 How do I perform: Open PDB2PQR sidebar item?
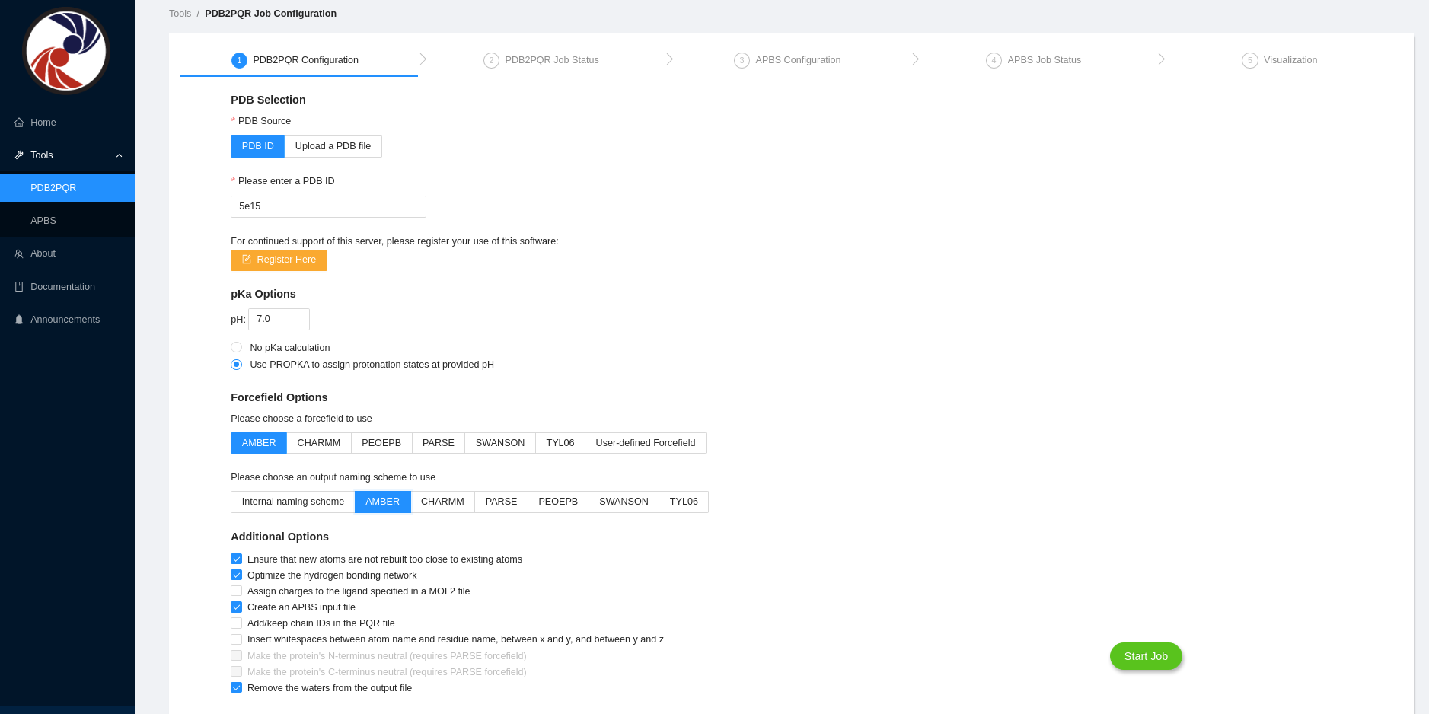67,188
